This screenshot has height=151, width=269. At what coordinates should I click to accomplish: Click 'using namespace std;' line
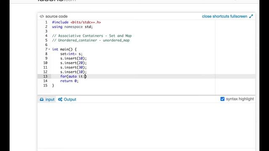[x=72, y=27]
